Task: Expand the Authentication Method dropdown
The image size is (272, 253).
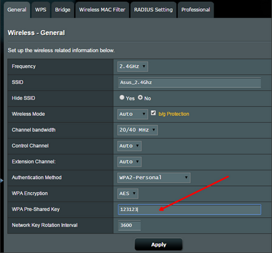Action: pyautogui.click(x=154, y=178)
